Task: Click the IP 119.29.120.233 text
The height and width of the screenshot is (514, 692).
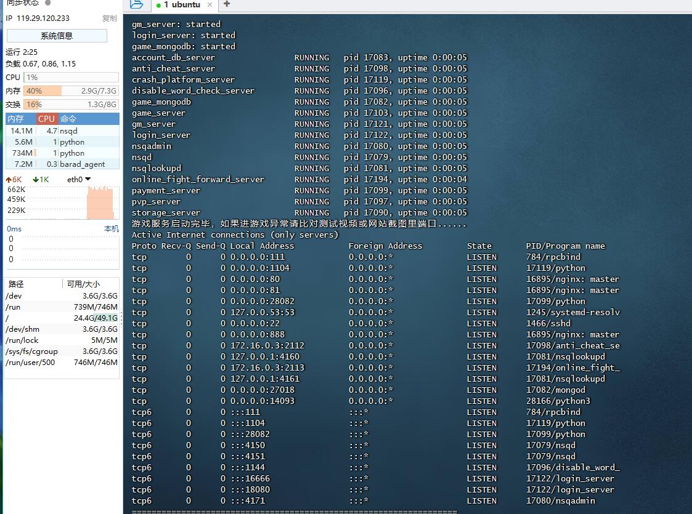Action: 38,18
